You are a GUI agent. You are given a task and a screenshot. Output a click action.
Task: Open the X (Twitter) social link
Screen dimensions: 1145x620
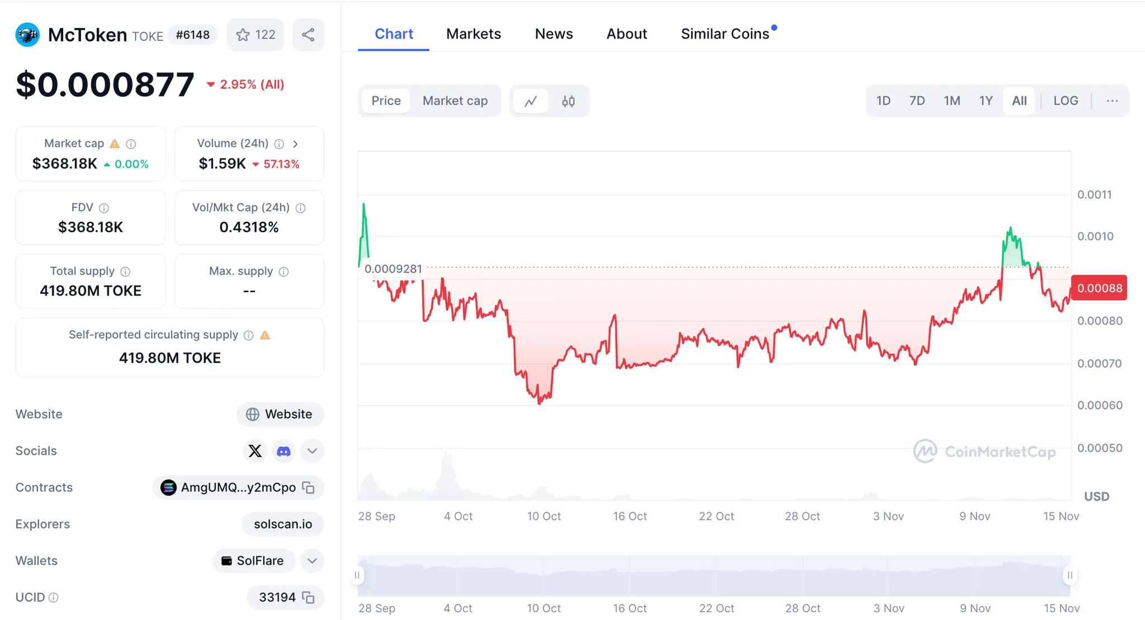pyautogui.click(x=255, y=451)
